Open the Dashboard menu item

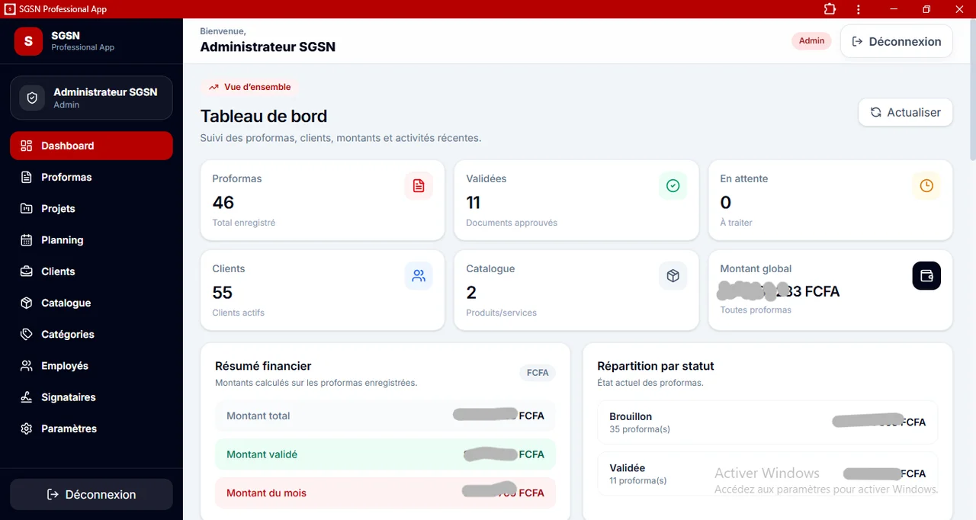(x=91, y=146)
